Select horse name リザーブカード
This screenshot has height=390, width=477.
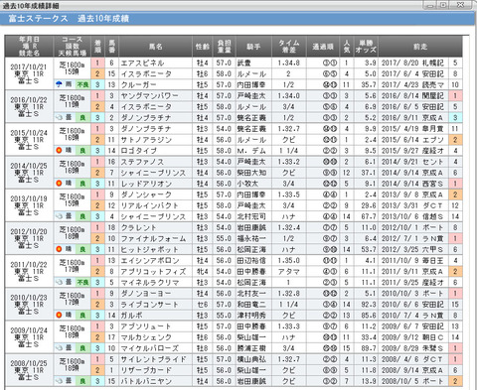(146, 370)
